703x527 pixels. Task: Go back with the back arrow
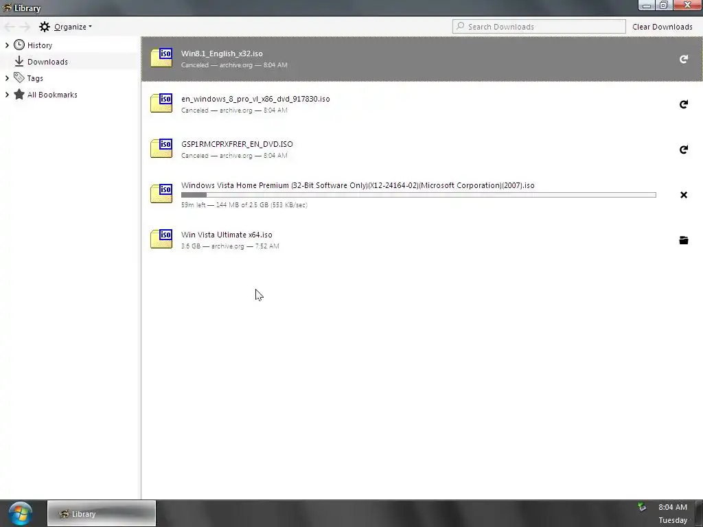10,27
